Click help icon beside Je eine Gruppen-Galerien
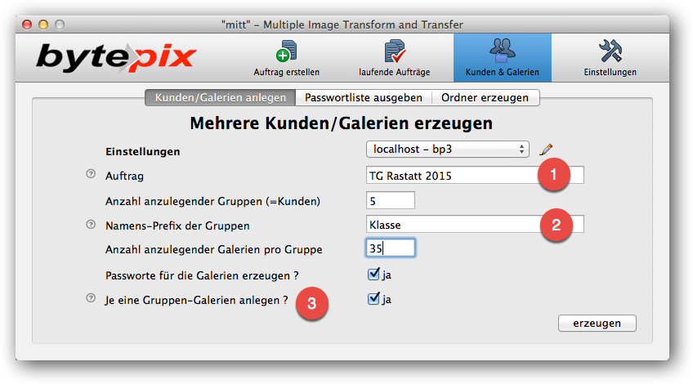The width and height of the screenshot is (693, 384). pos(91,299)
